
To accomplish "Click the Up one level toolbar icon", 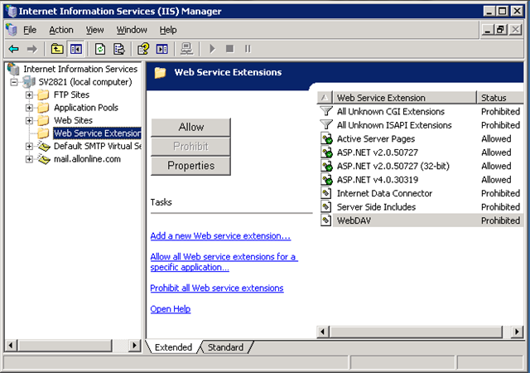I will click(57, 49).
